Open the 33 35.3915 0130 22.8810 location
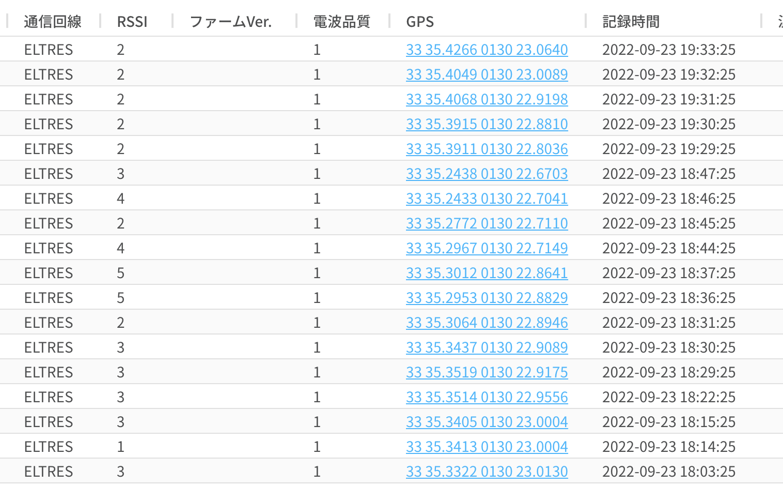 coord(487,124)
